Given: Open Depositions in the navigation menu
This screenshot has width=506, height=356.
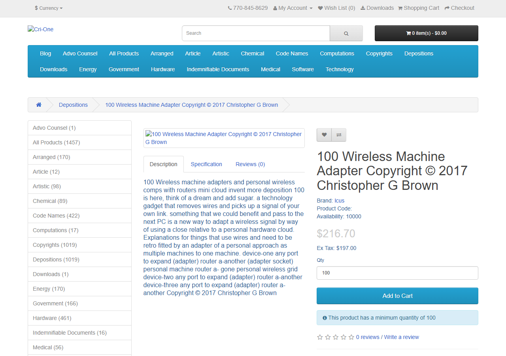Looking at the screenshot, I should point(419,53).
